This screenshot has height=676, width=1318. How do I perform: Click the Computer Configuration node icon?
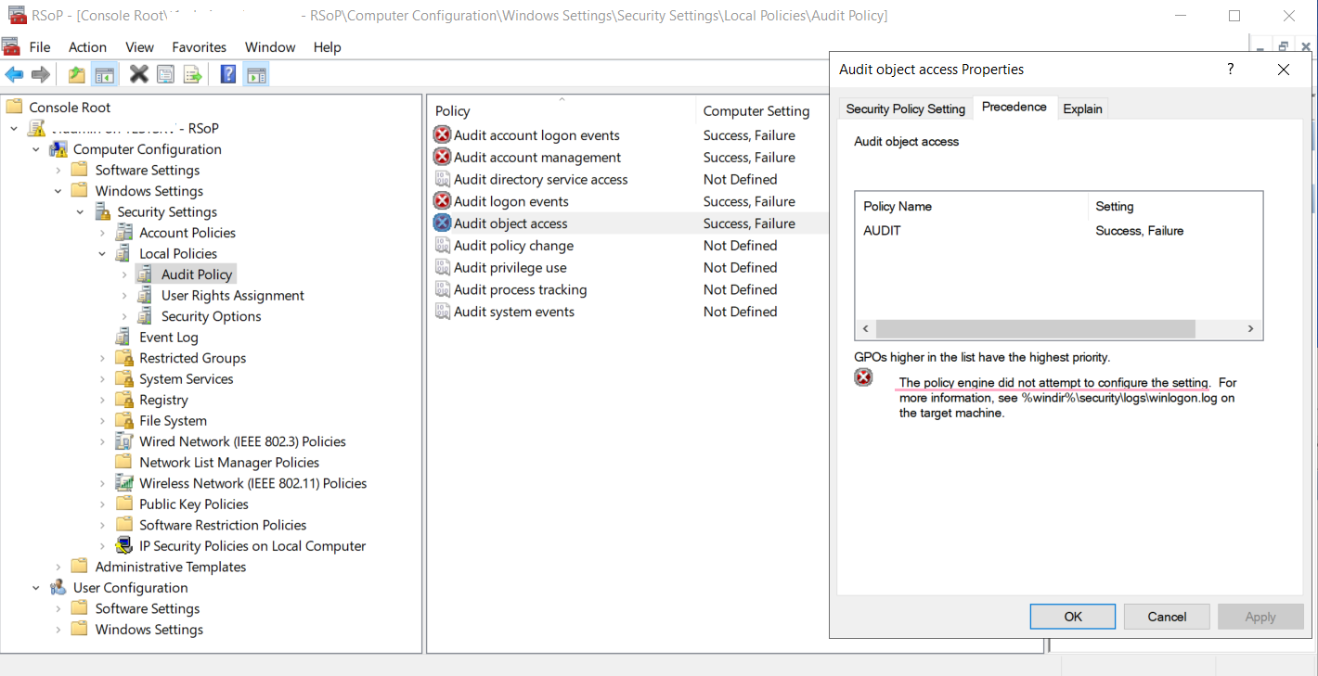[x=58, y=149]
